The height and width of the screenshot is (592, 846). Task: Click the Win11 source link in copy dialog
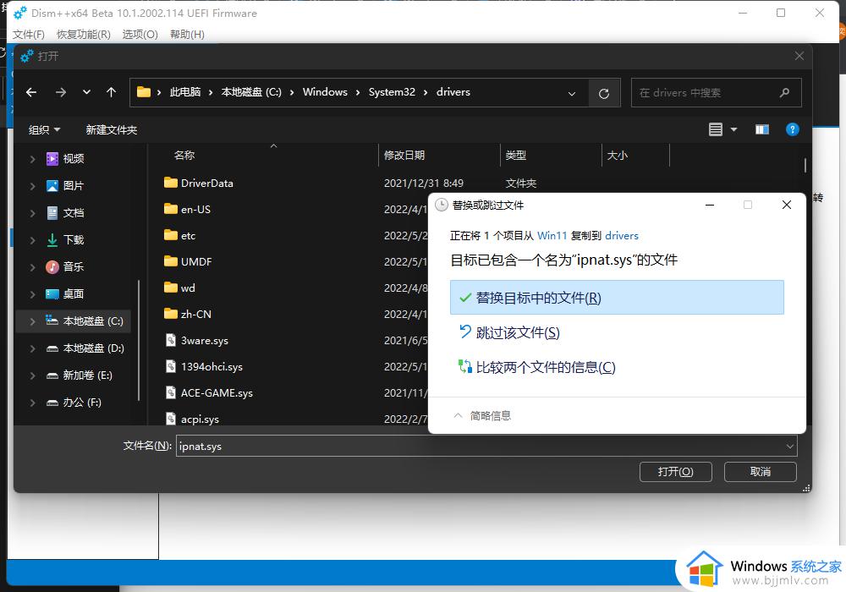552,236
